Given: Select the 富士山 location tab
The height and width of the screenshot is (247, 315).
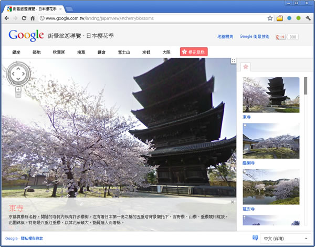Looking at the screenshot, I should pos(124,52).
